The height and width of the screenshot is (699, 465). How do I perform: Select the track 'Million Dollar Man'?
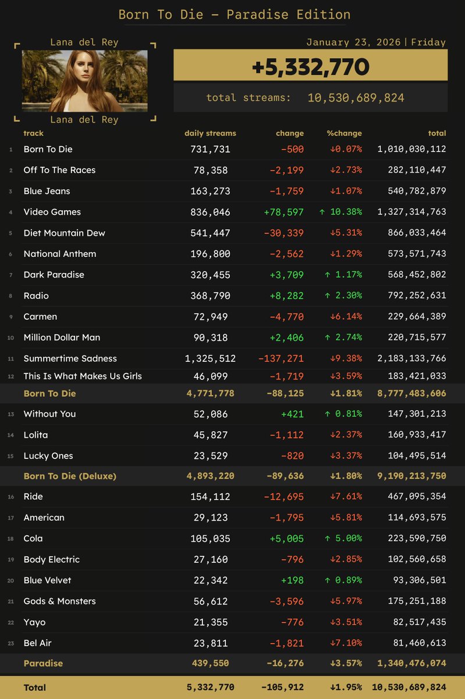tap(62, 338)
